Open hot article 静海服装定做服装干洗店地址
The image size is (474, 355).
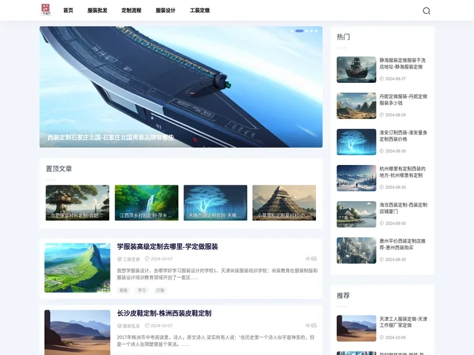click(403, 63)
